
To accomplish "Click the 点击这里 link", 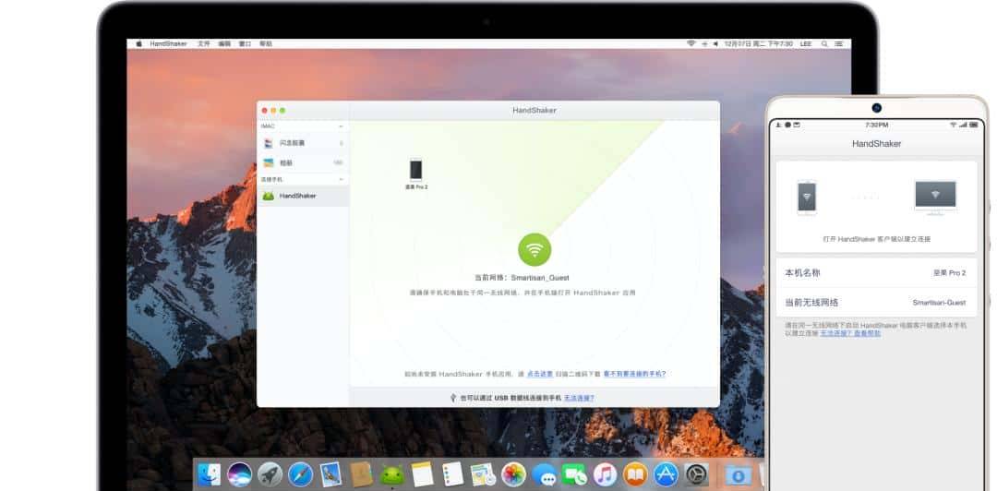I will pyautogui.click(x=540, y=374).
